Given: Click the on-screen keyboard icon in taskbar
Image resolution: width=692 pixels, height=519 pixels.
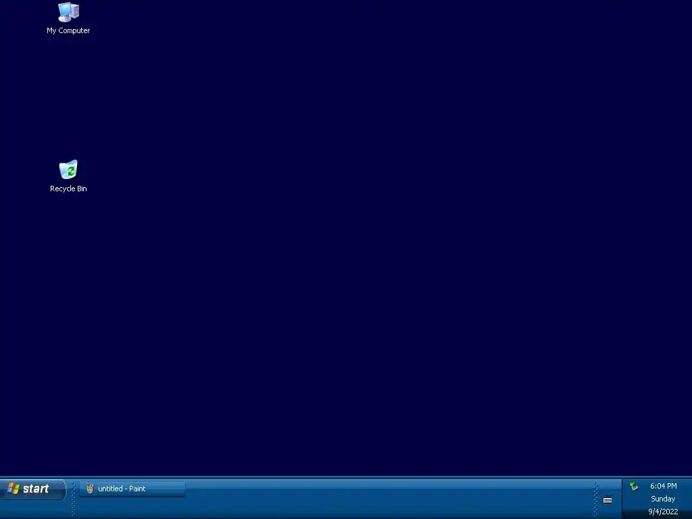Looking at the screenshot, I should (608, 499).
